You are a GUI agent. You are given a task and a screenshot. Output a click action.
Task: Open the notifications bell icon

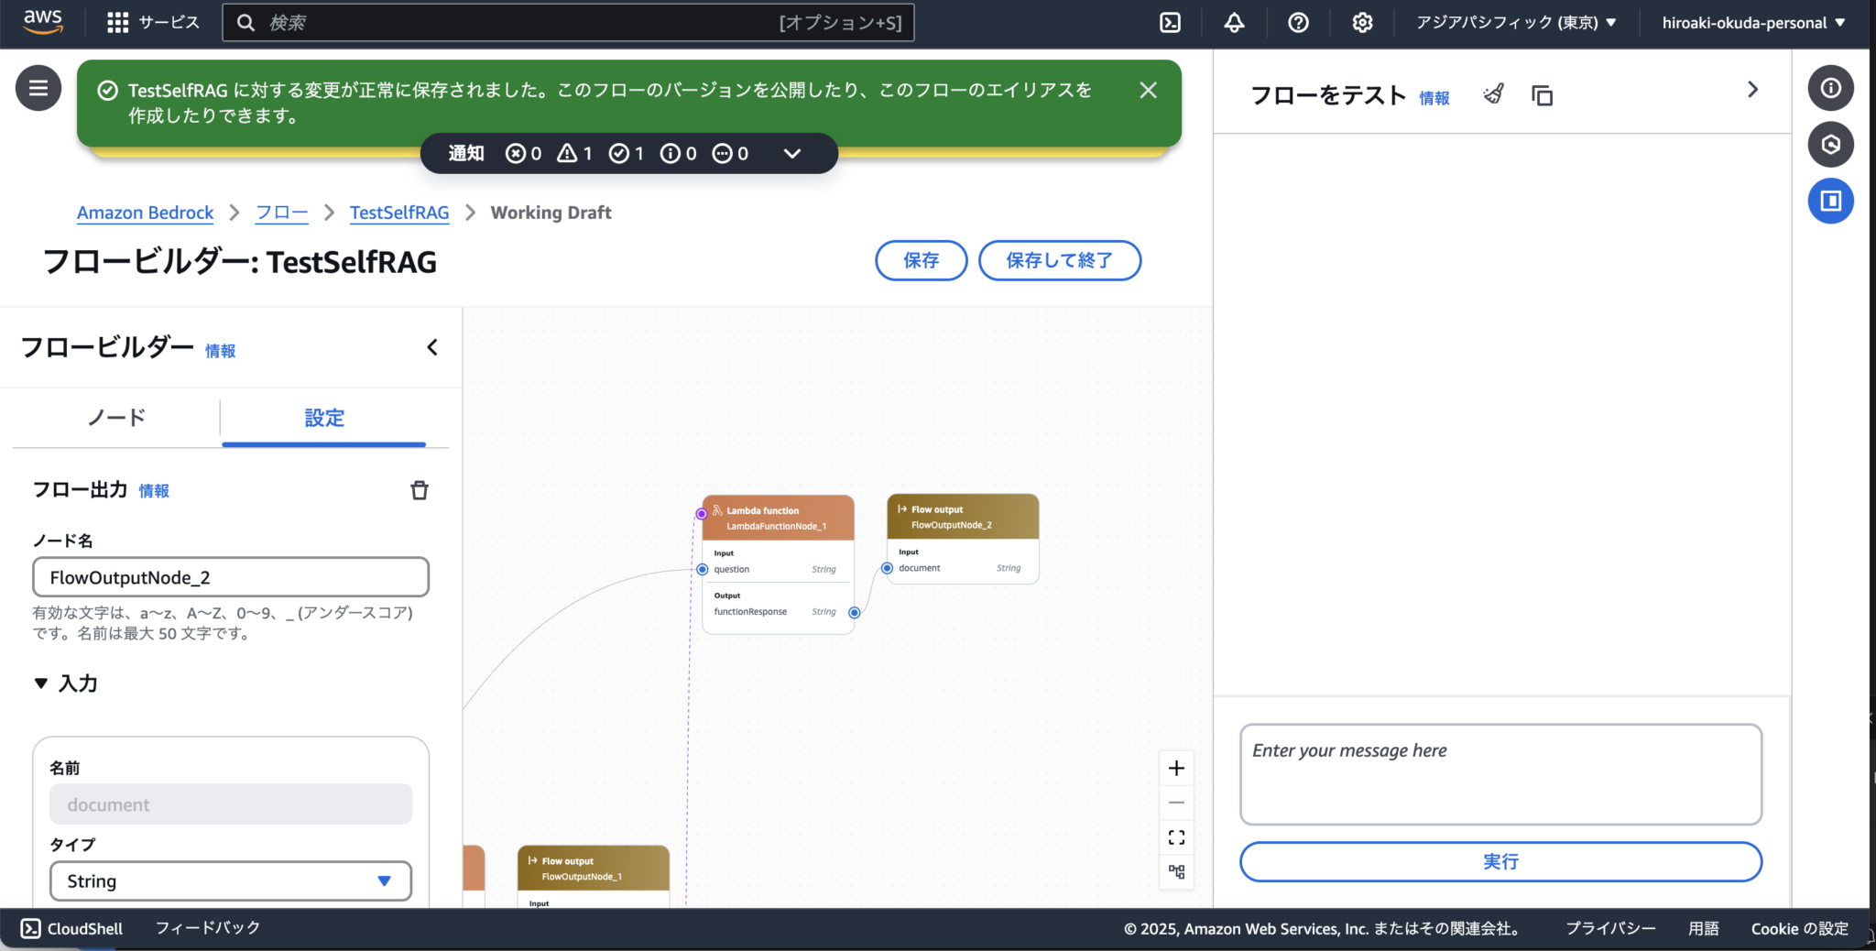[x=1234, y=22]
